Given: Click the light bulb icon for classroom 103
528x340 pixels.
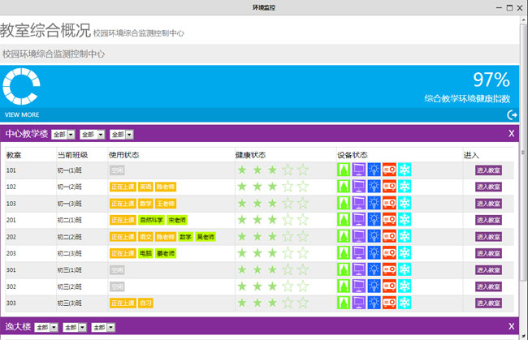Looking at the screenshot, I should pyautogui.click(x=374, y=203).
